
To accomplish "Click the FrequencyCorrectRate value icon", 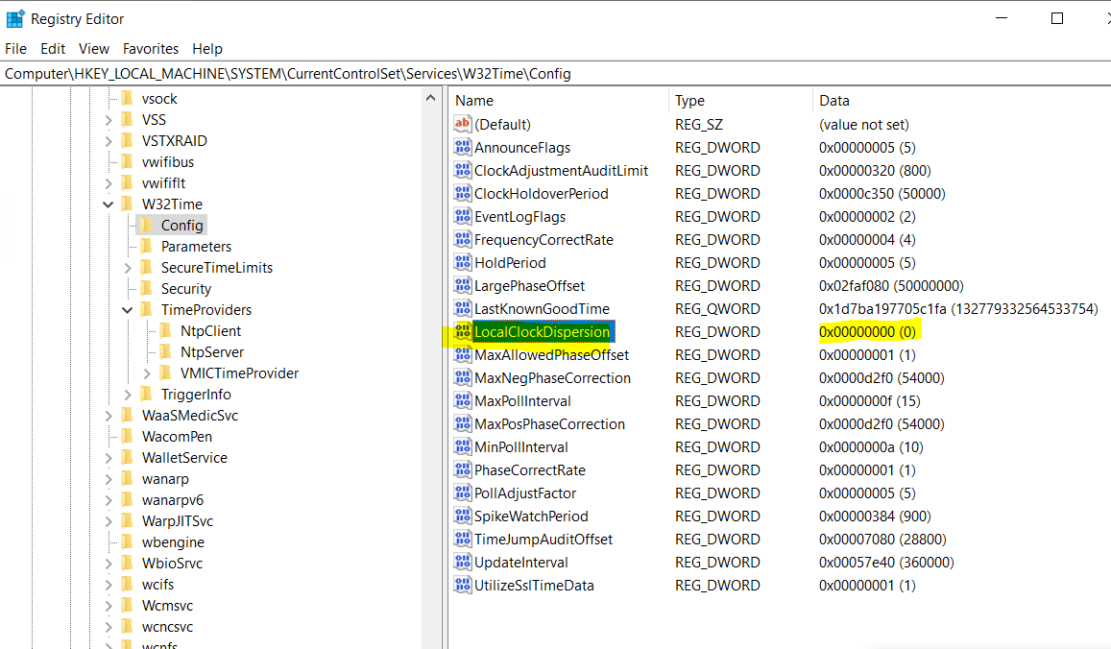I will pos(463,239).
